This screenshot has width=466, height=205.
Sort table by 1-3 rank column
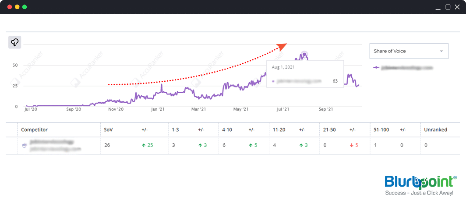(175, 130)
